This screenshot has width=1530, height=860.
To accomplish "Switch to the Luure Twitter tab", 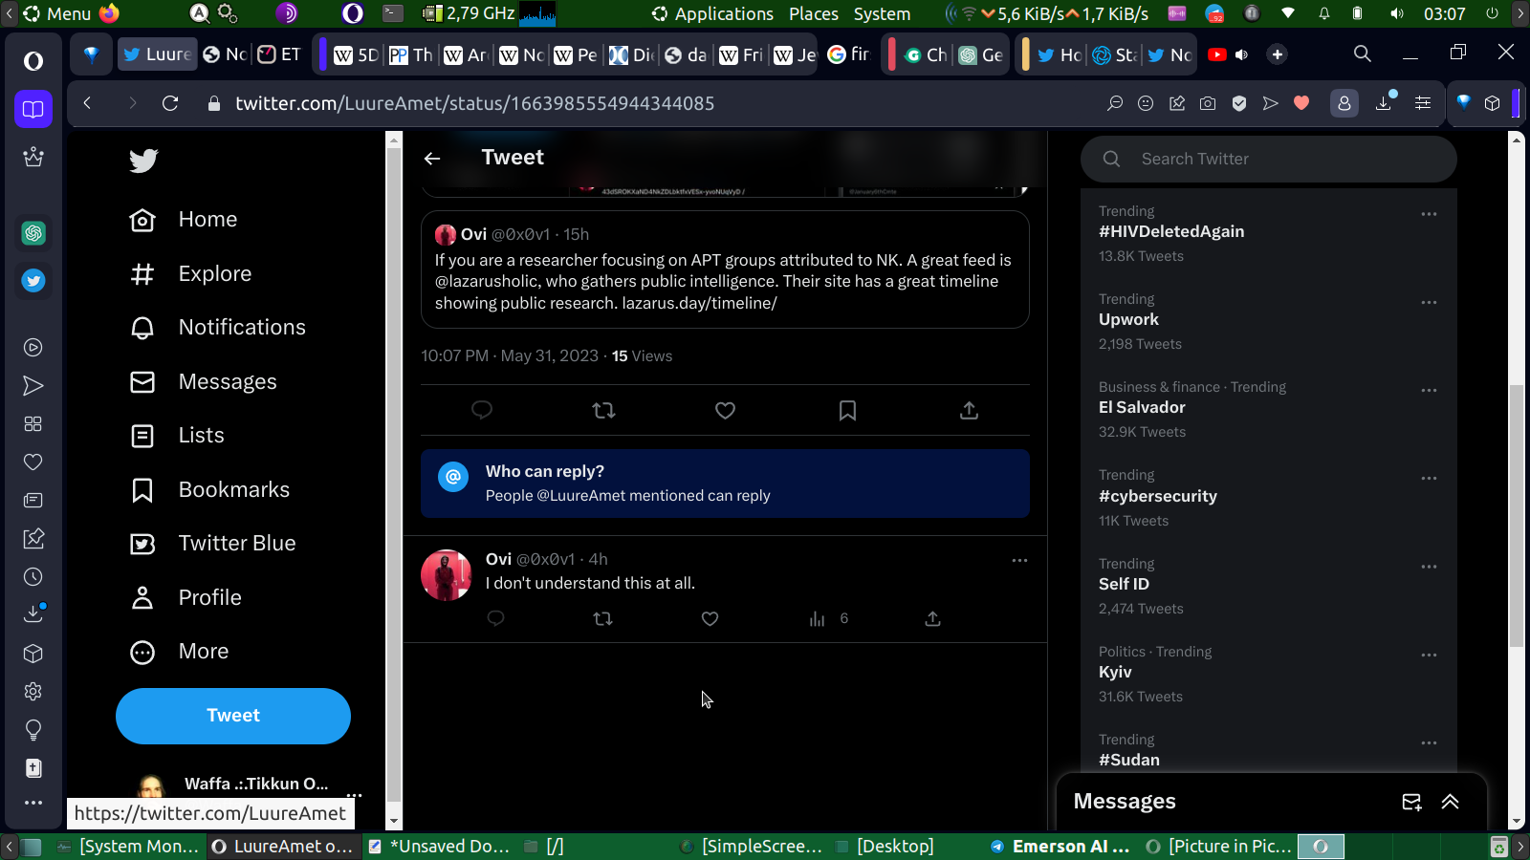I will pos(158,54).
